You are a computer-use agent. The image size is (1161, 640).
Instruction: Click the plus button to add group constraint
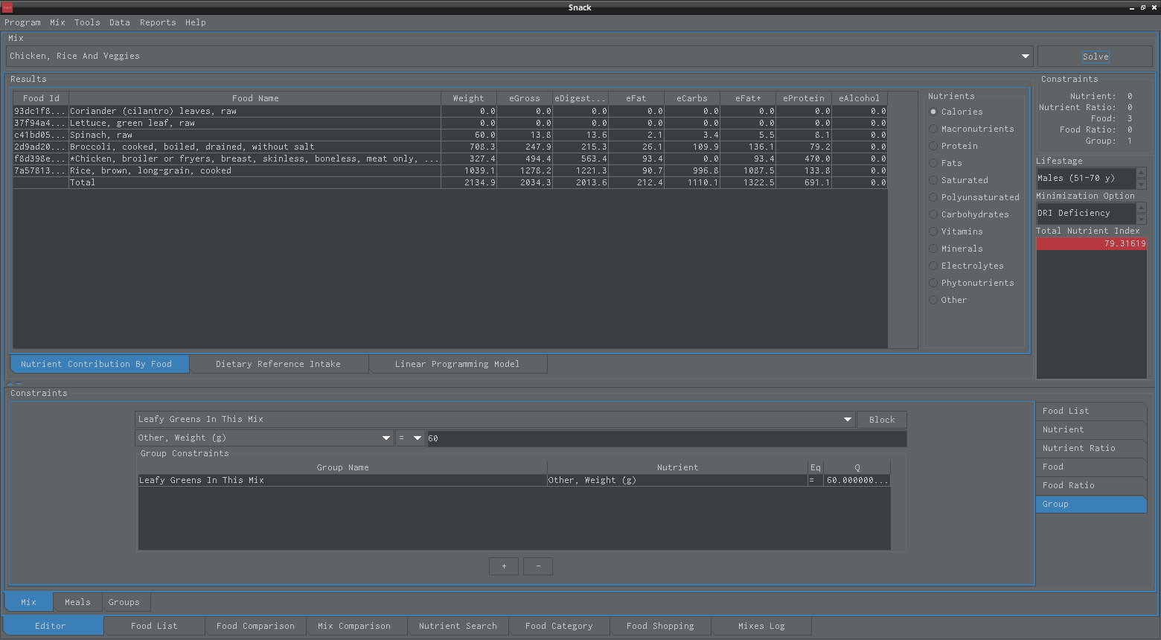(504, 566)
